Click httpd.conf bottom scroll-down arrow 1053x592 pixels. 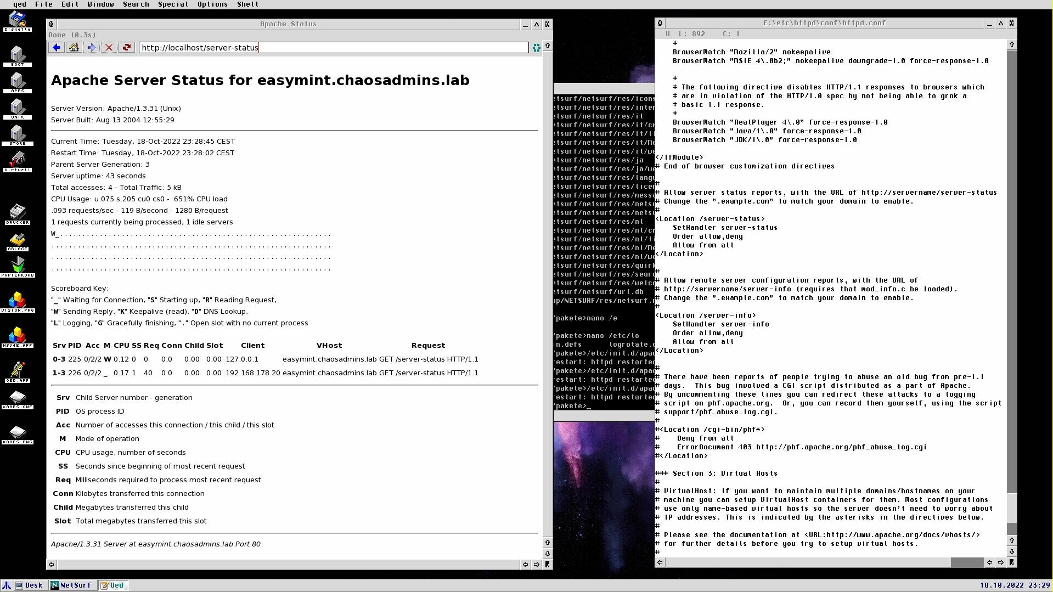click(x=1011, y=551)
